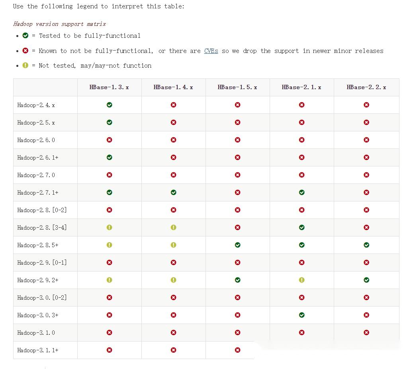Click red cross for Hadoop-3.1.1+ under HBase-1.5.x

pyautogui.click(x=237, y=350)
